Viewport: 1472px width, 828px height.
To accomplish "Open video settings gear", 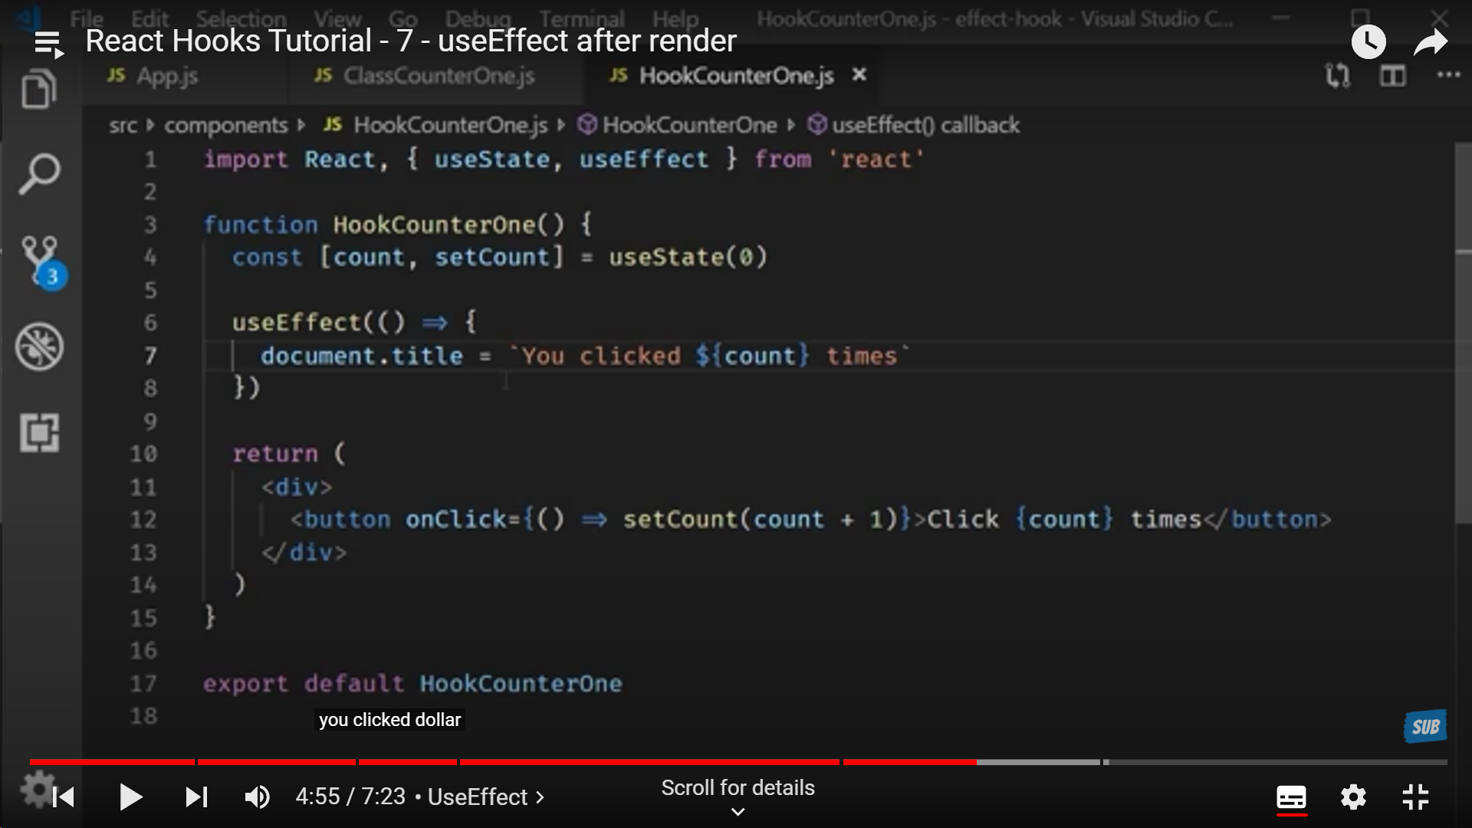I will [1353, 797].
